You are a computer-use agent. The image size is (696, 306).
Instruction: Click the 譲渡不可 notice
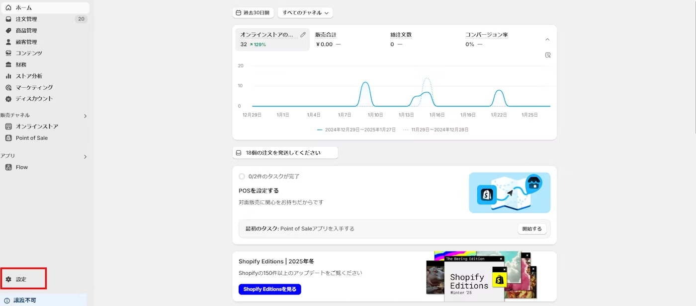(44, 300)
